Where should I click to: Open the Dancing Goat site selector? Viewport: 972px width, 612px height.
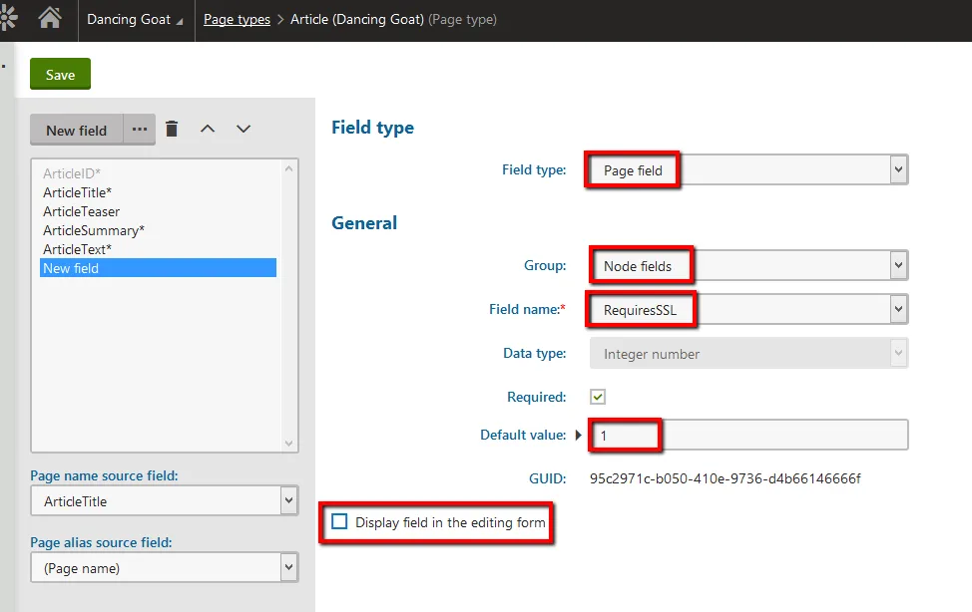click(135, 20)
